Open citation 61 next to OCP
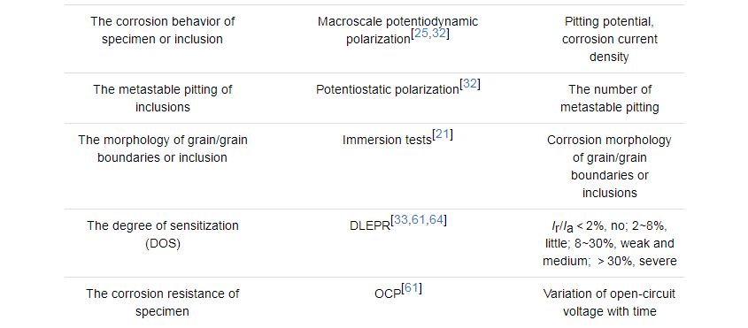Screen dimensions: 748x328 (x=412, y=289)
